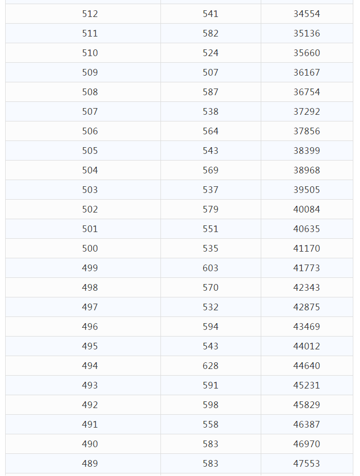Select score cell 489
The image size is (360, 476).
(x=90, y=464)
